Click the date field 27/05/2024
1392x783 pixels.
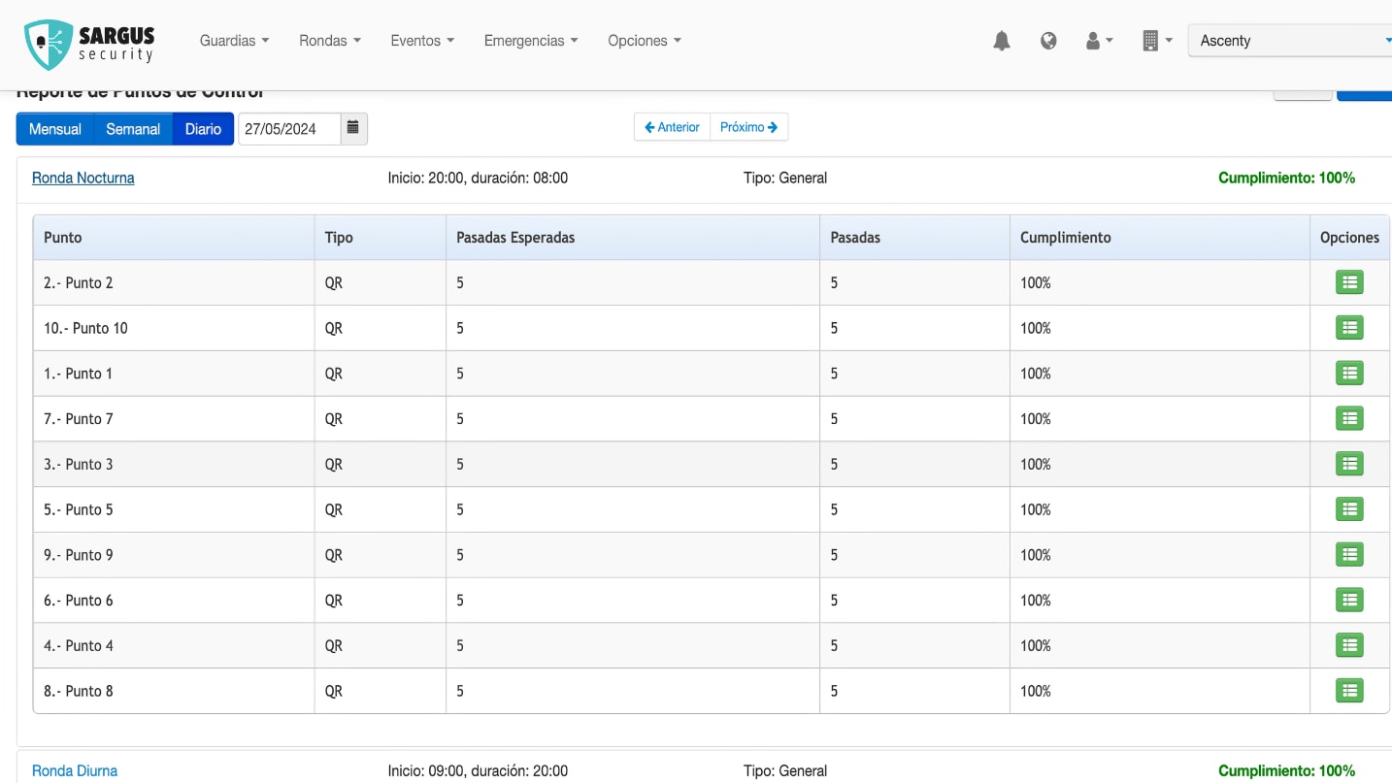tap(289, 129)
